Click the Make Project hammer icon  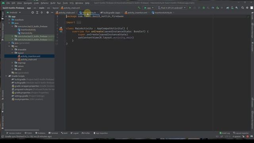click(139, 8)
